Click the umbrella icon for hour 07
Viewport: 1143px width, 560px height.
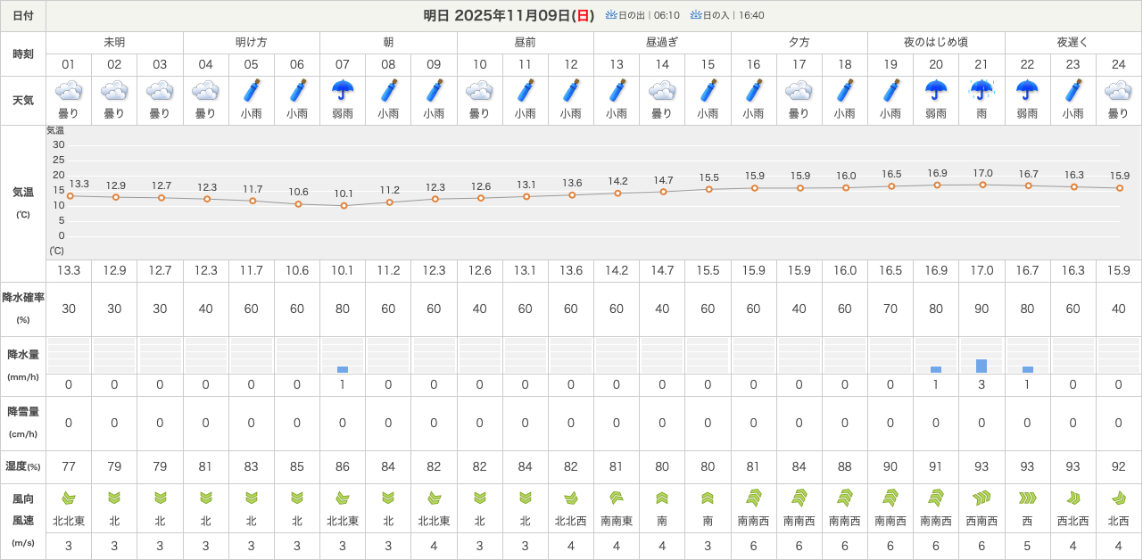tap(343, 91)
